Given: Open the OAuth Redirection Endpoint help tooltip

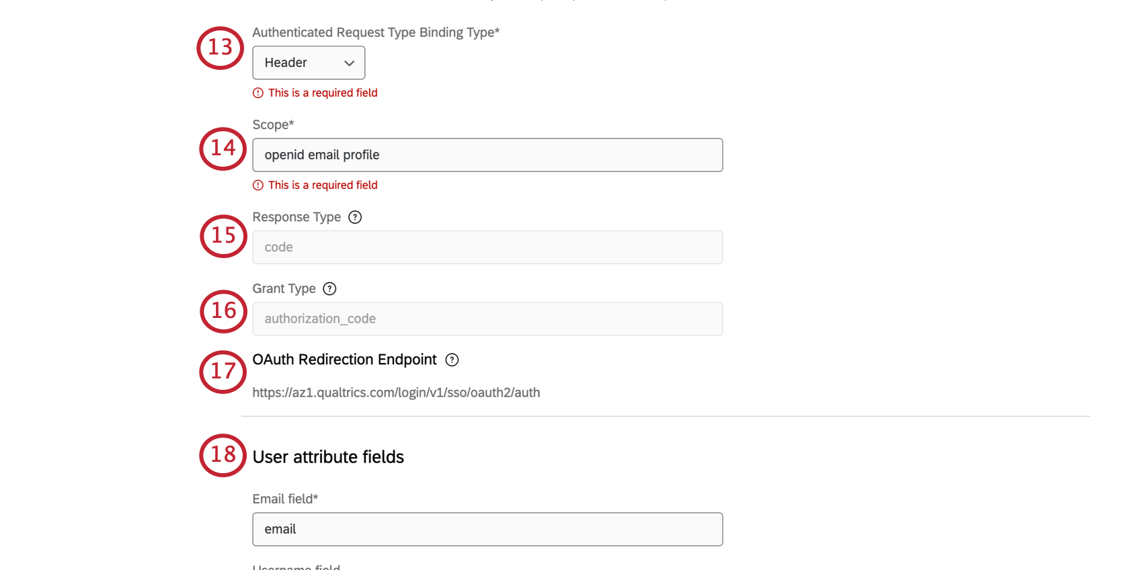Looking at the screenshot, I should 452,360.
